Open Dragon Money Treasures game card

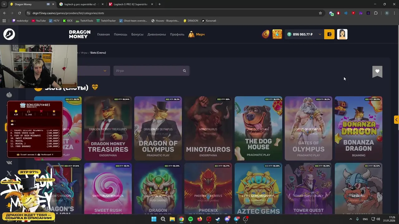tap(108, 128)
